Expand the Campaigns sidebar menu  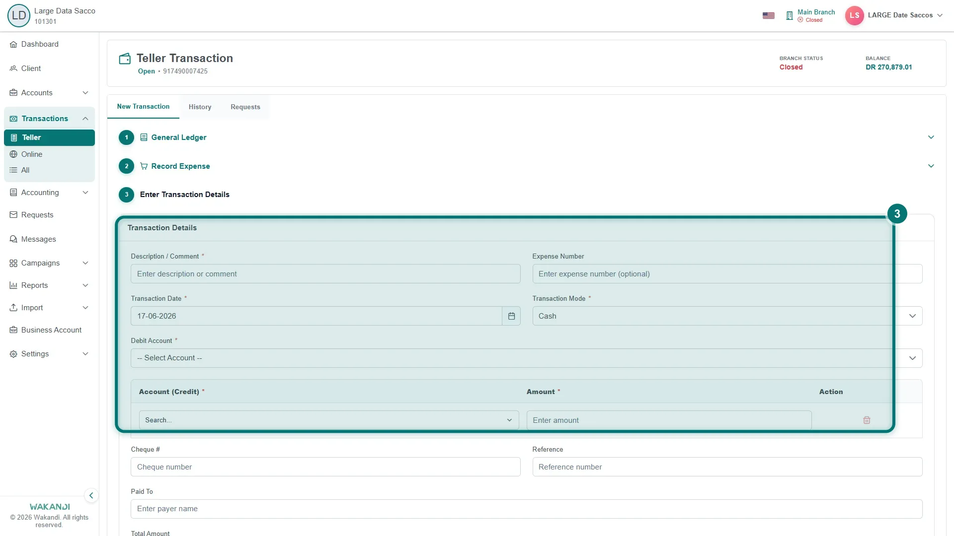tap(85, 263)
